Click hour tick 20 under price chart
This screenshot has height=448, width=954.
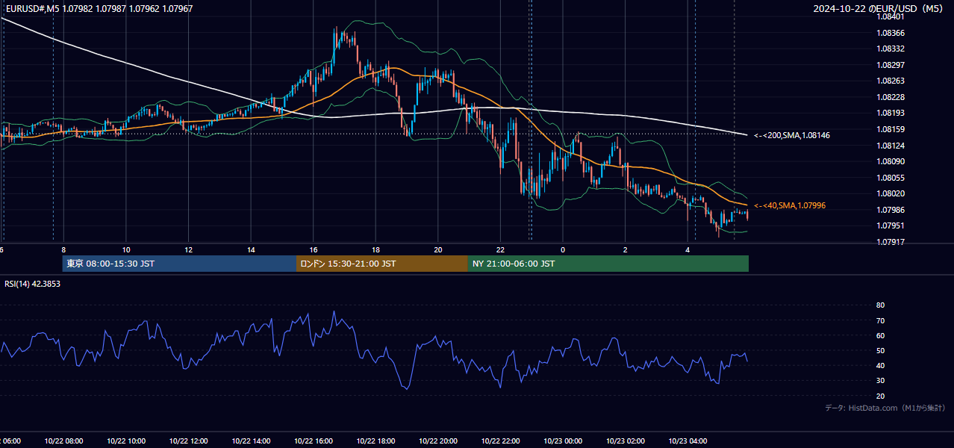438,249
